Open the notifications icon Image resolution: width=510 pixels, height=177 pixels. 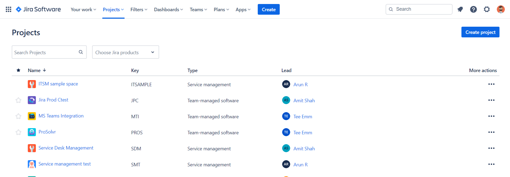[460, 9]
